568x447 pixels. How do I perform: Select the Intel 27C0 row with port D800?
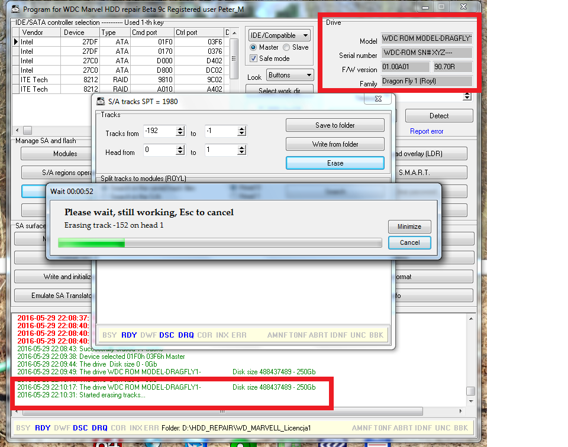(121, 70)
